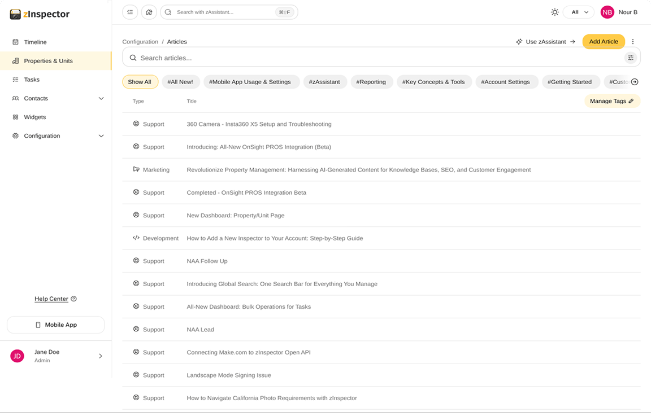Expand the Contacts submenu chevron
Image resolution: width=651 pixels, height=416 pixels.
pos(101,98)
